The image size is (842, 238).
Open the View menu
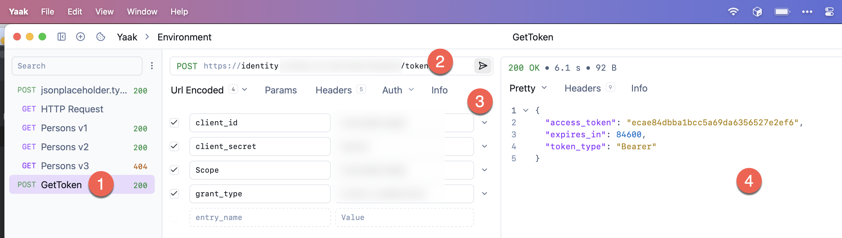(104, 12)
